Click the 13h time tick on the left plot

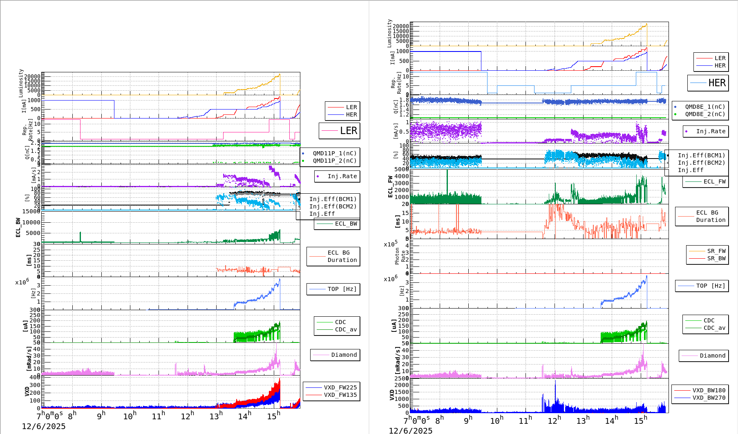[x=216, y=416]
